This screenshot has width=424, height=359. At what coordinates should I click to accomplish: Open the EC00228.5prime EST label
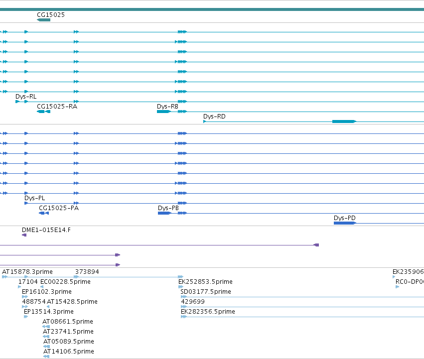click(x=65, y=282)
